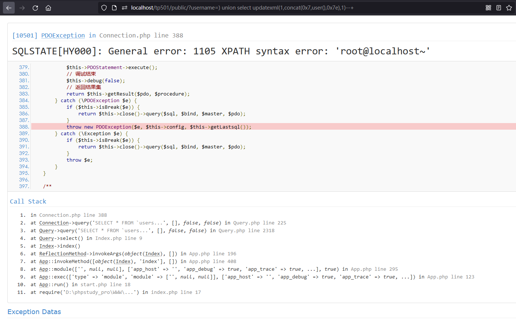Image resolution: width=516 pixels, height=324 pixels.
Task: Click 'App.php line 295' text
Action: click(x=375, y=269)
